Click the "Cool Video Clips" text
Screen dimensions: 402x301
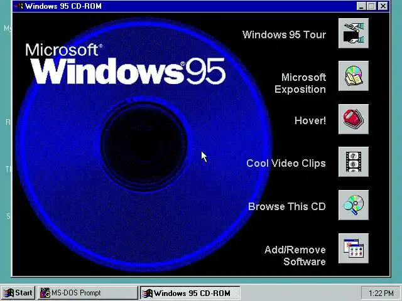[x=286, y=163]
